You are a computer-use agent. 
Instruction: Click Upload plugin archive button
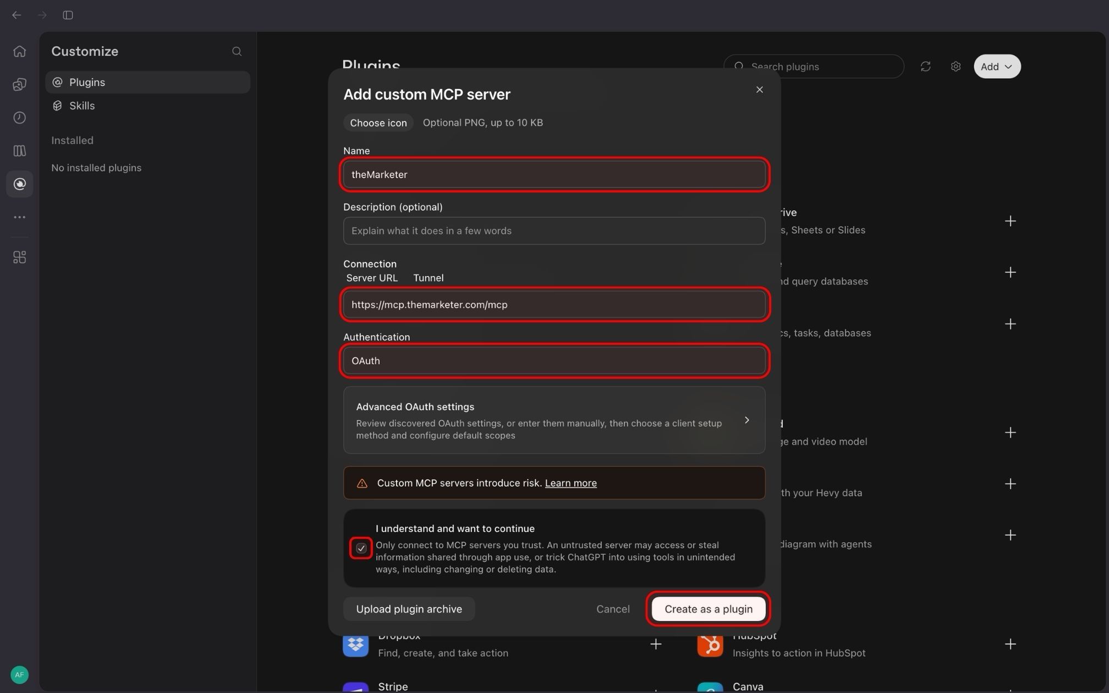(409, 609)
